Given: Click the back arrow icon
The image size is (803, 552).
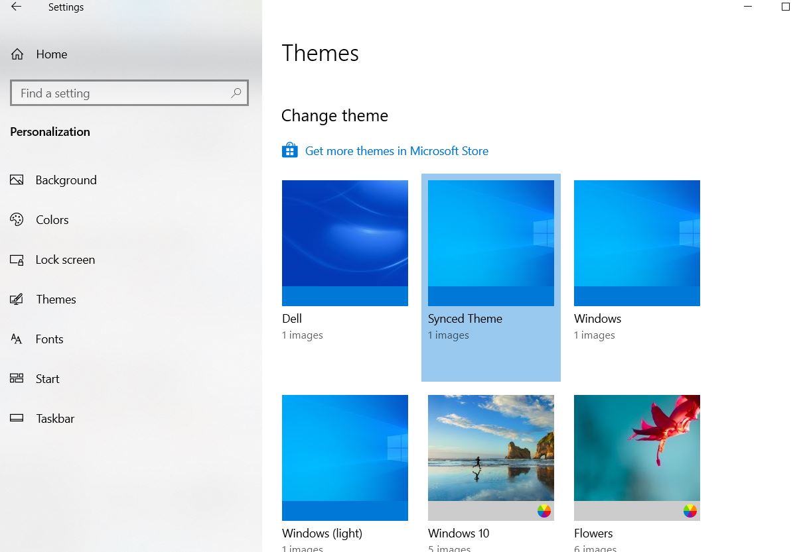Looking at the screenshot, I should coord(16,7).
